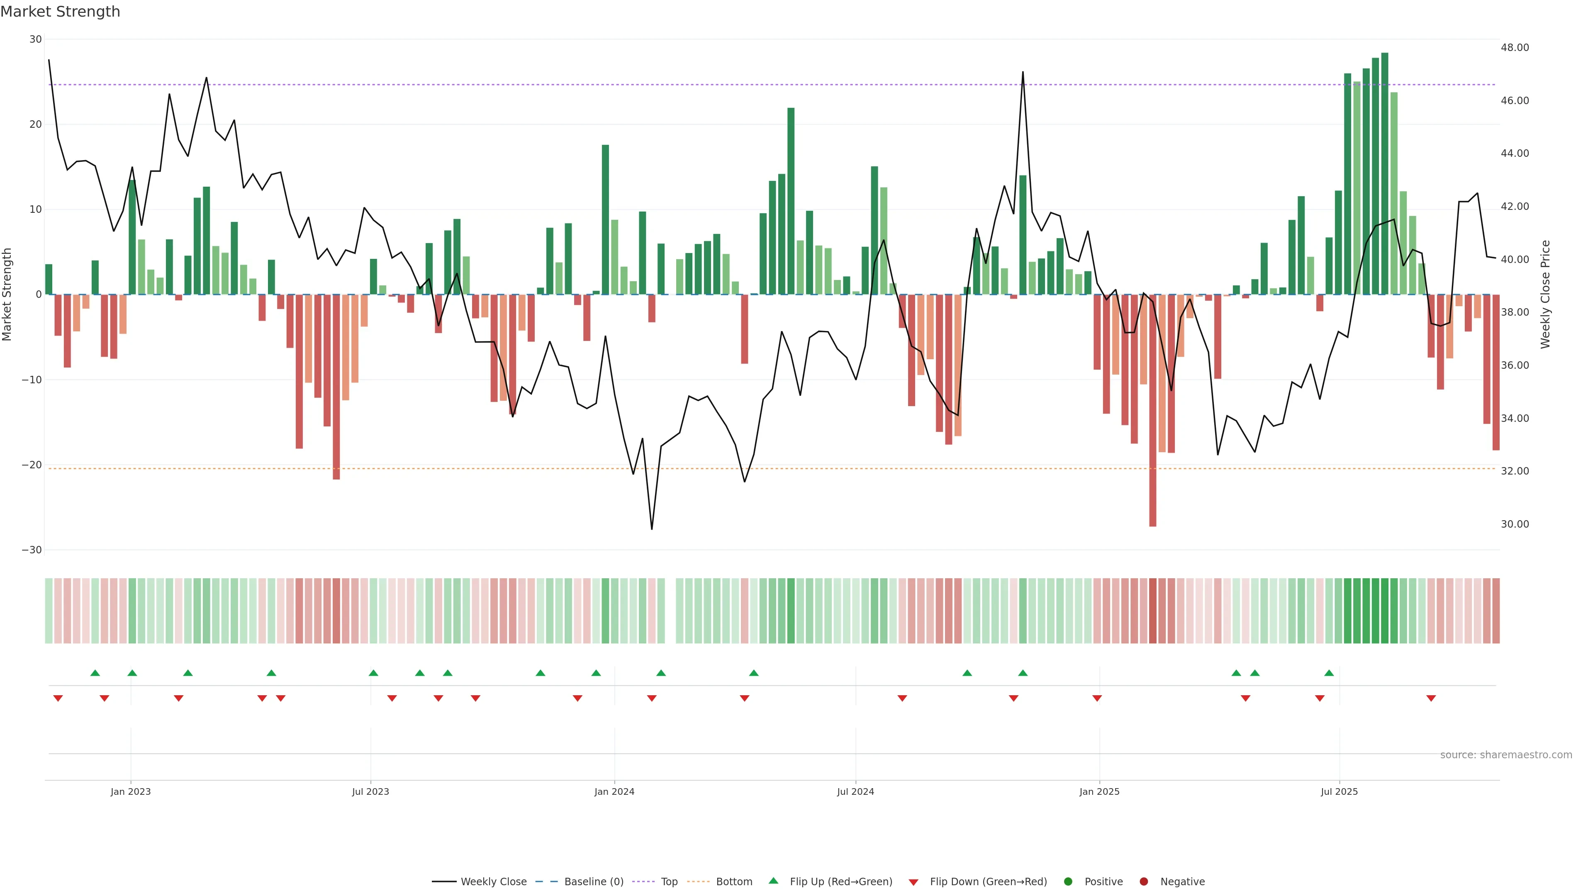1593x896 pixels.
Task: Click the purple Top legend line
Action: tap(644, 882)
